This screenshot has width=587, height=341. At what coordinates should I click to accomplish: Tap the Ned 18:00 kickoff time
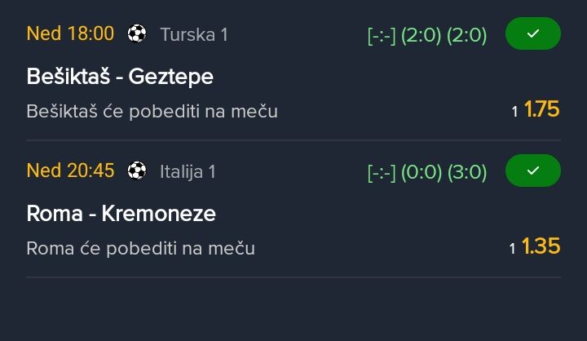[70, 33]
